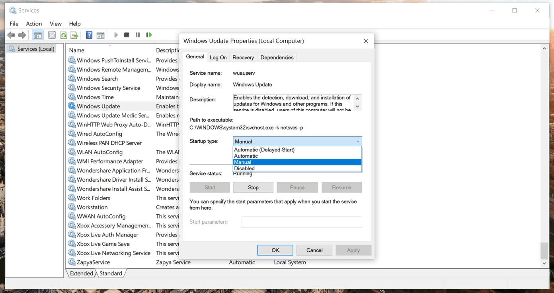The width and height of the screenshot is (554, 293).
Task: Click the Description box scroll-down arrow
Action: (x=357, y=107)
